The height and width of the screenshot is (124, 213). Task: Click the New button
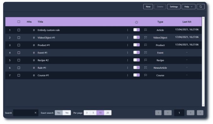tap(148, 7)
